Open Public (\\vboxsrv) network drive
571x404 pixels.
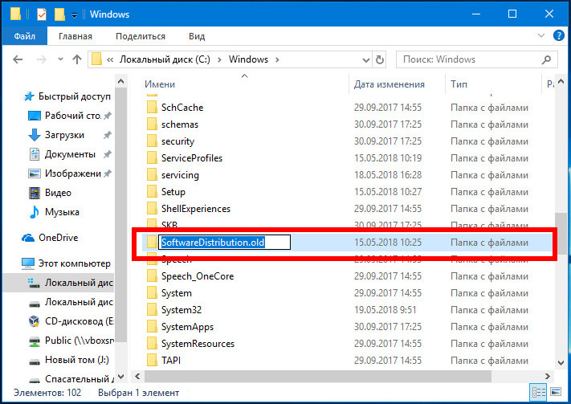[x=79, y=341]
